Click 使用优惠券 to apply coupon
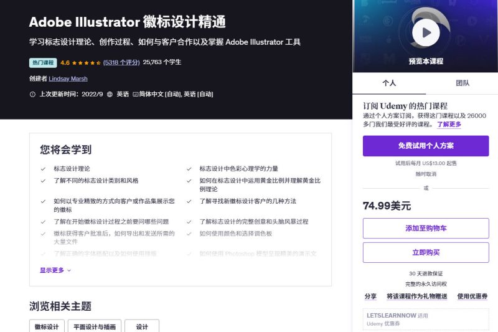This screenshot has height=332, width=498. (x=472, y=296)
